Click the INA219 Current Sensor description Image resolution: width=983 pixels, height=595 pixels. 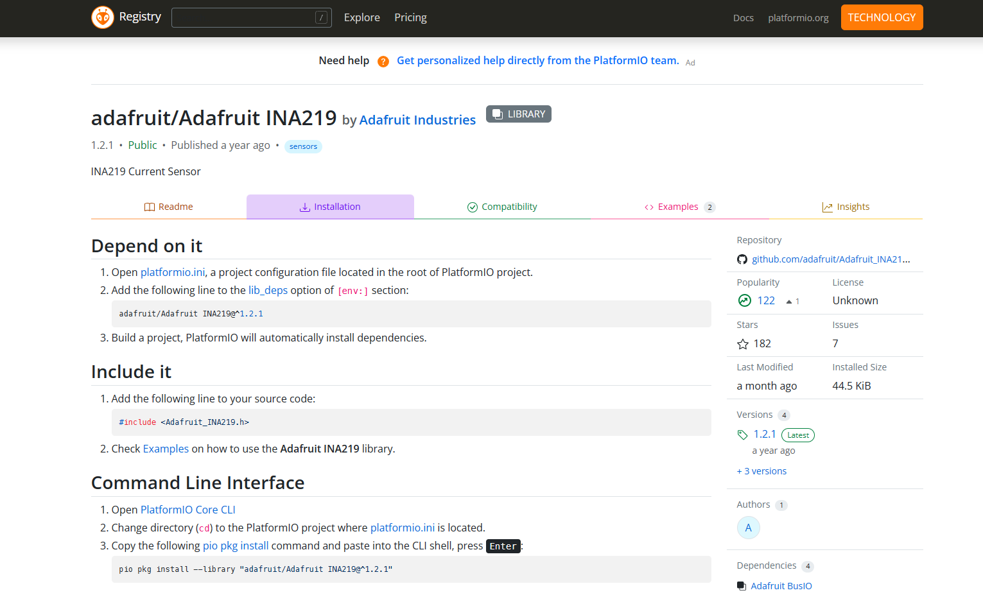point(146,171)
